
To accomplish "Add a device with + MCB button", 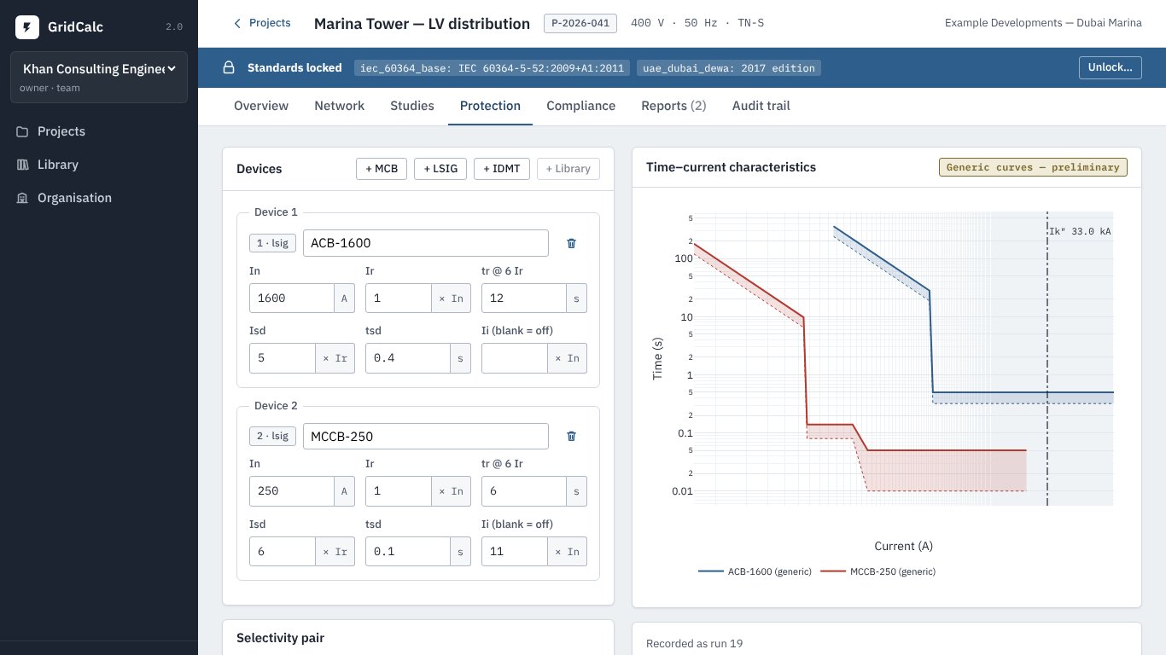I will pos(382,169).
